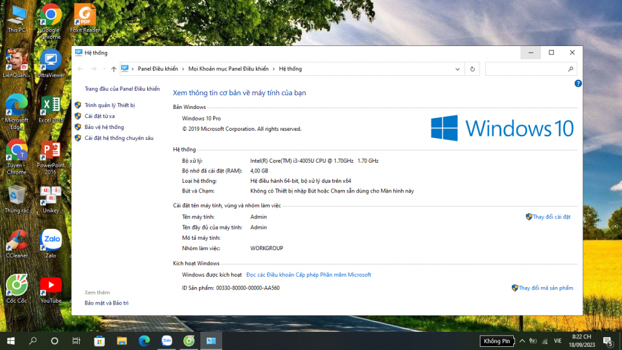The width and height of the screenshot is (622, 350).
Task: Expand the recent locations dropdown arrow
Action: point(104,69)
